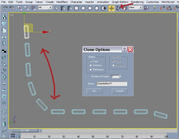Click reactor Rag Doll Constraint figure icon
The image size is (179, 139).
pyautogui.click(x=4, y=117)
